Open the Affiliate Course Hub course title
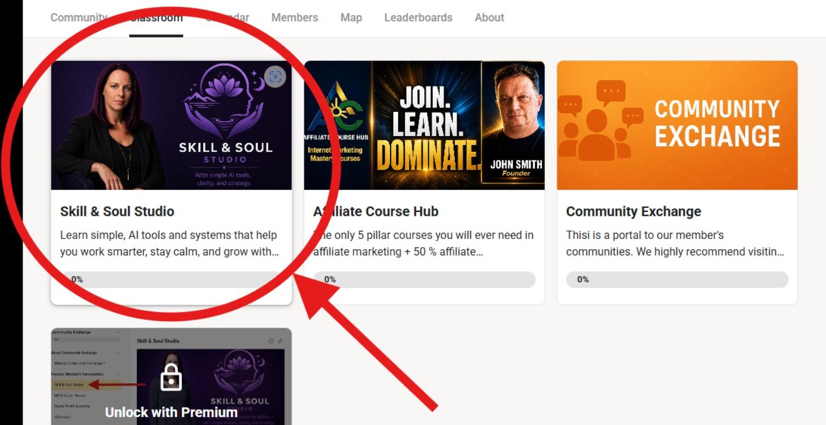The height and width of the screenshot is (425, 826). click(x=376, y=211)
